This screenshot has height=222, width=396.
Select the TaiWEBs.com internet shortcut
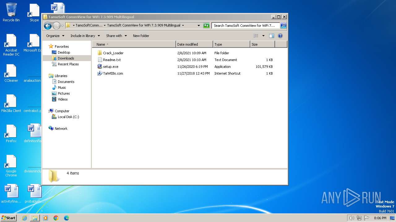[113, 73]
